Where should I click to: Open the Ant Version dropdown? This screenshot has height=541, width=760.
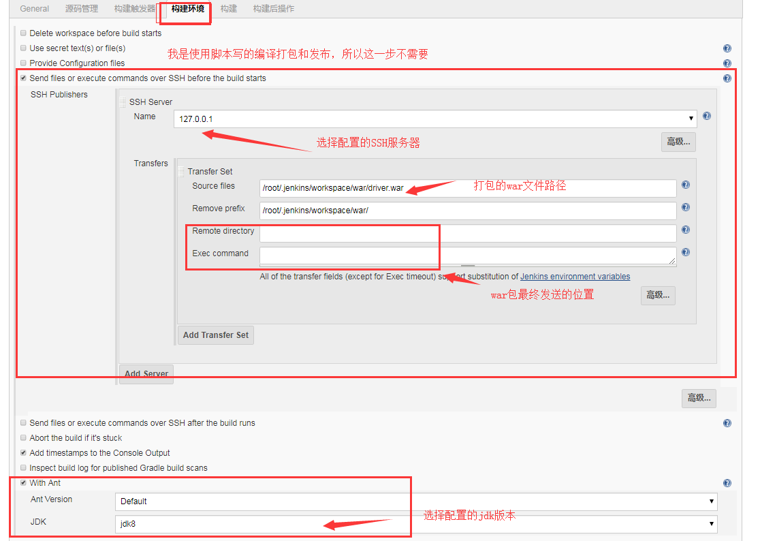(x=416, y=501)
